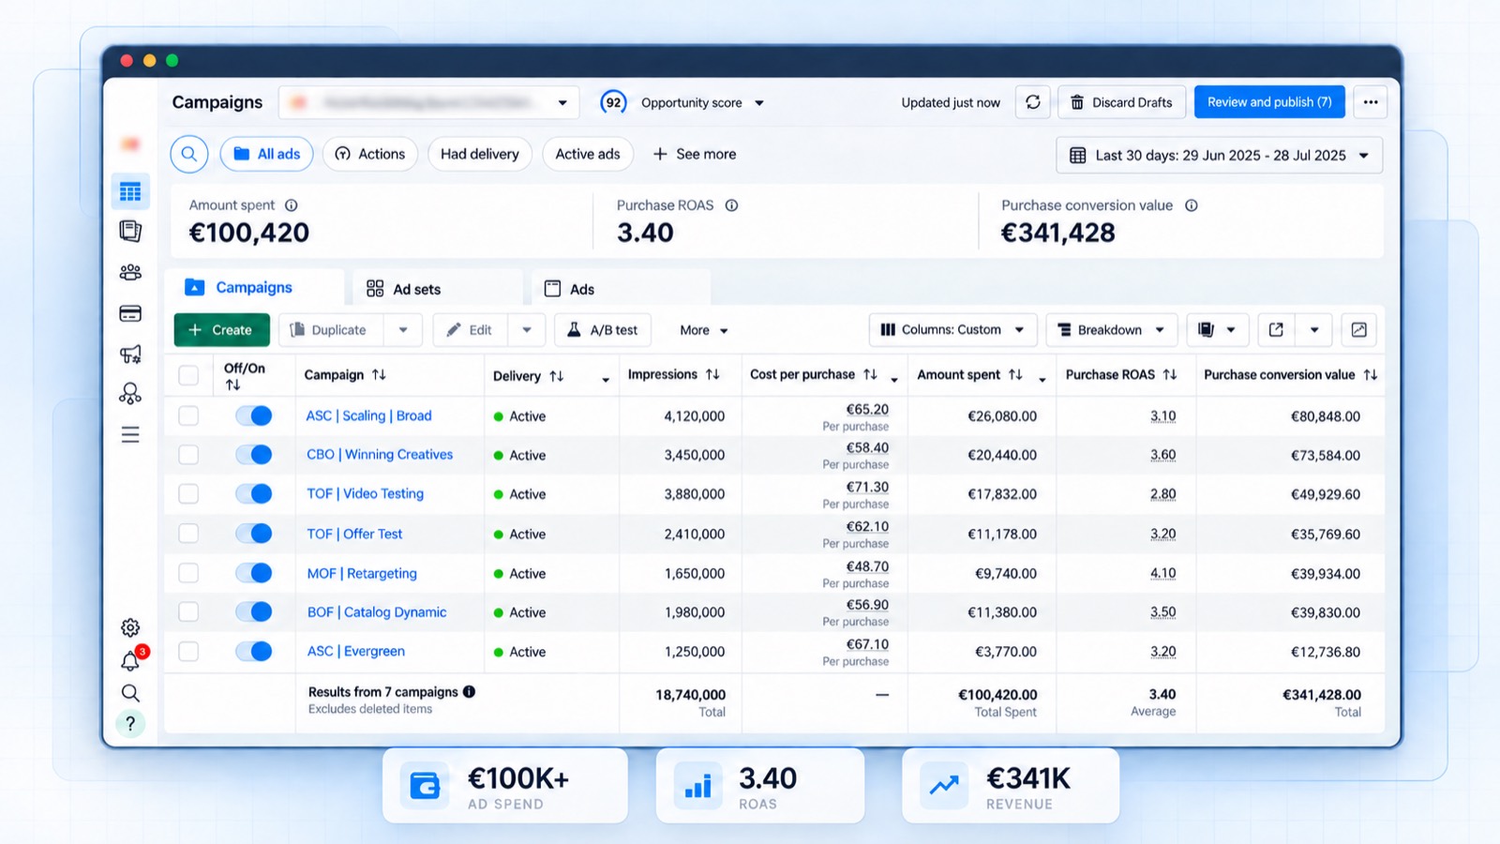Open the all tools hamburger menu

(x=130, y=434)
